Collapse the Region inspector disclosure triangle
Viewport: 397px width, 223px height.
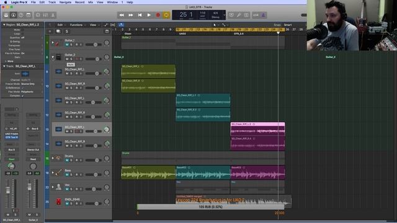tap(4, 25)
